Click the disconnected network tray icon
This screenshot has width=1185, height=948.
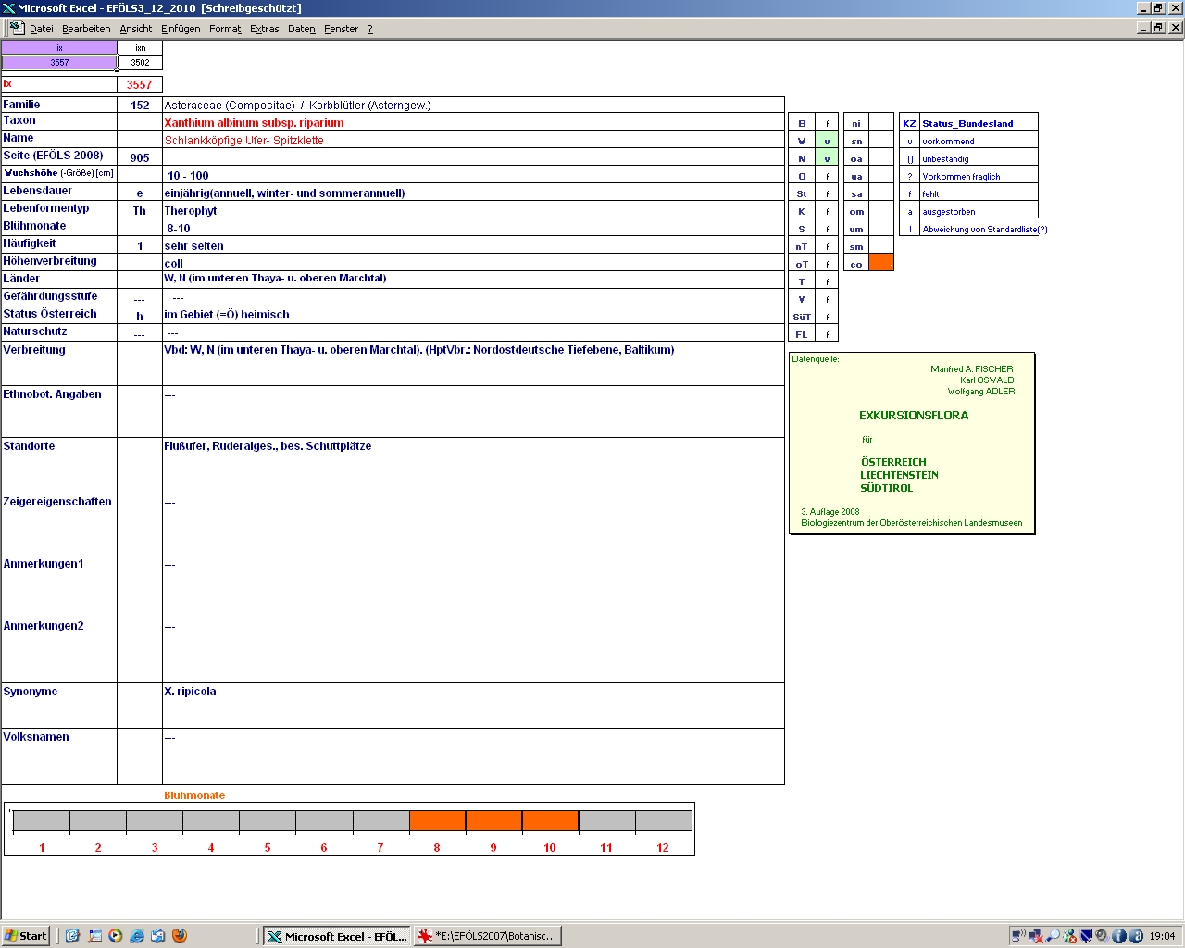[x=1036, y=936]
